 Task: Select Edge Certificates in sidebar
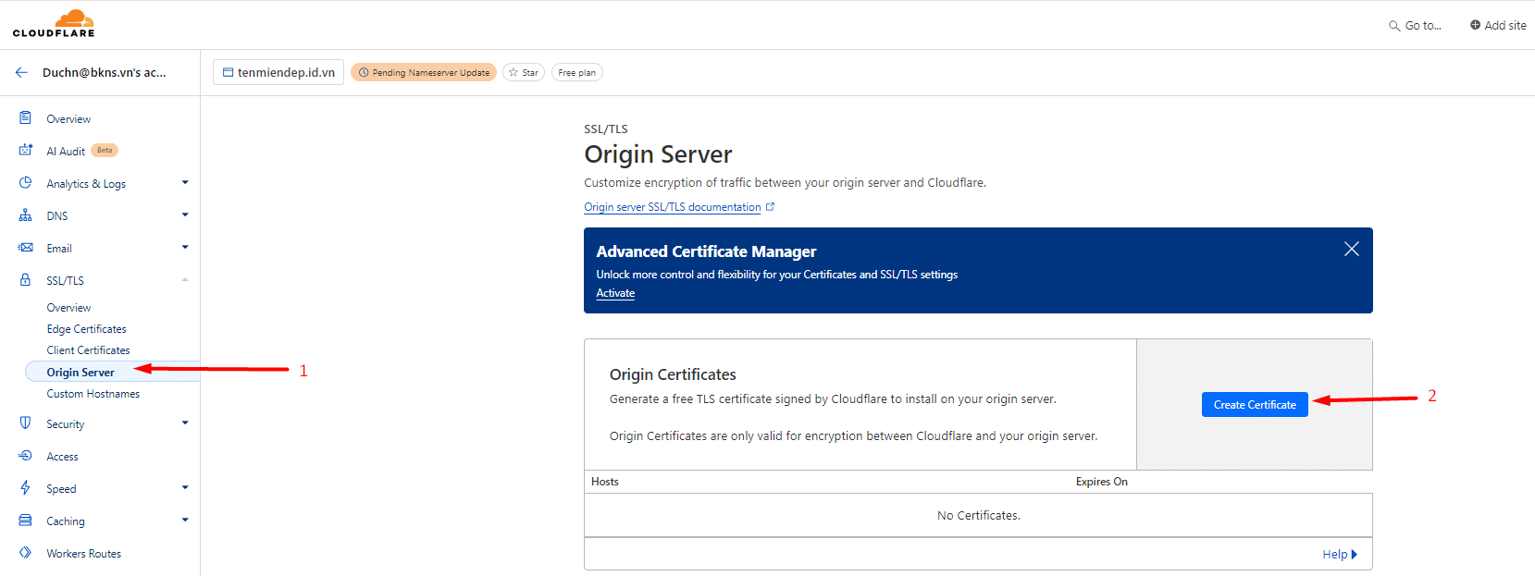(x=86, y=329)
